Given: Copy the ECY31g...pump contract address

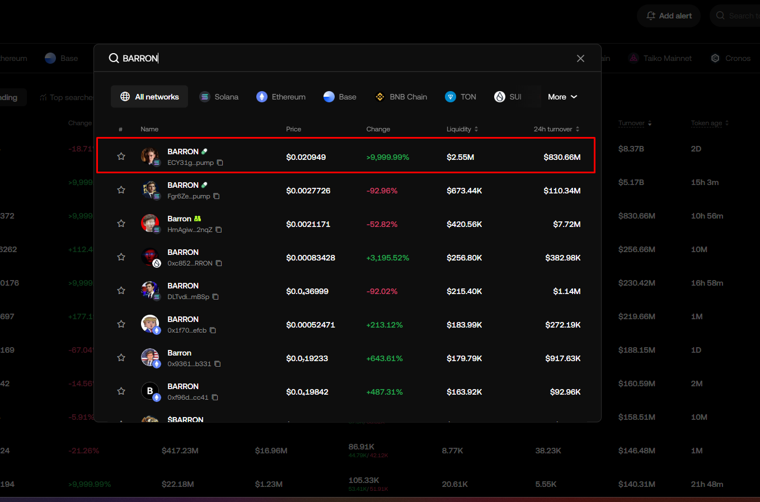Looking at the screenshot, I should click(x=220, y=163).
